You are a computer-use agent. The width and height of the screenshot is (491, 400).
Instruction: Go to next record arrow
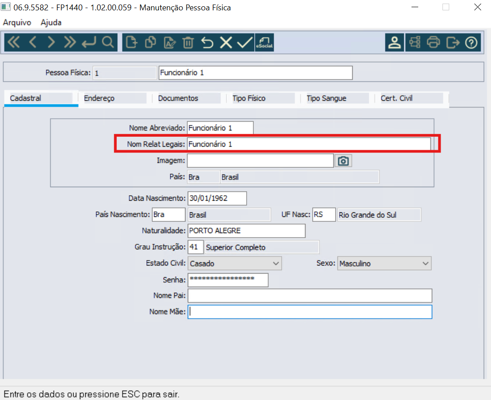click(51, 42)
